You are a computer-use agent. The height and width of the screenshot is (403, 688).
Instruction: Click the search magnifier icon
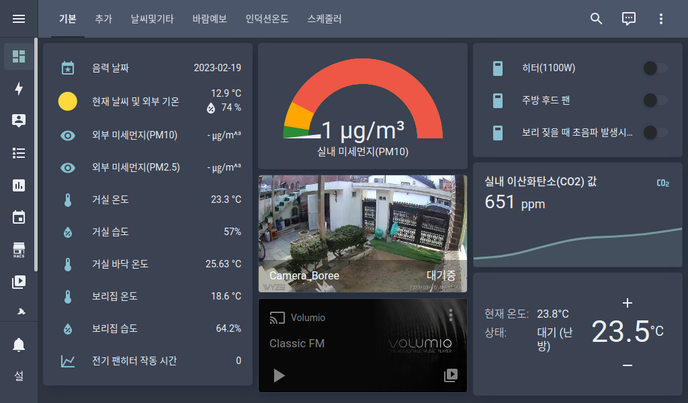596,19
